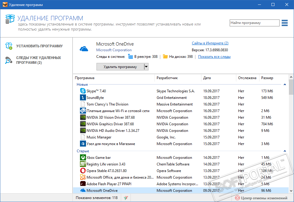Collapse the Новые group

coord(285,85)
